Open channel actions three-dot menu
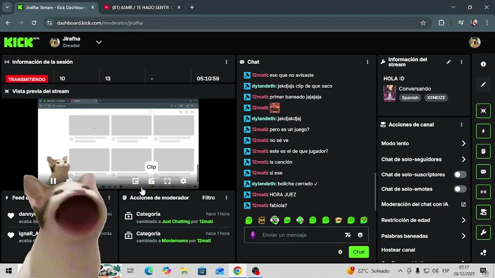 (461, 125)
